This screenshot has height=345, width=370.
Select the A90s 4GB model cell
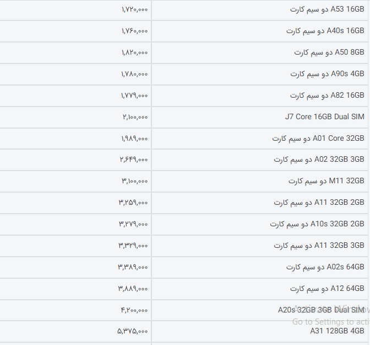(x=327, y=74)
